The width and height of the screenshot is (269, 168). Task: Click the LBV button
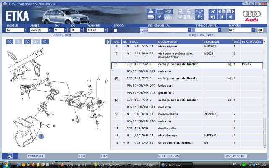[104, 156]
